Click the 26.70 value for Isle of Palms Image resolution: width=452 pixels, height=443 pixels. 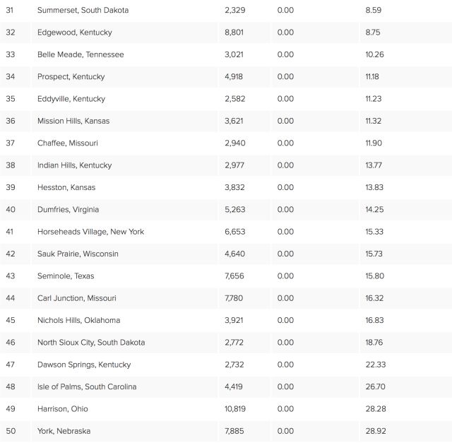(375, 386)
